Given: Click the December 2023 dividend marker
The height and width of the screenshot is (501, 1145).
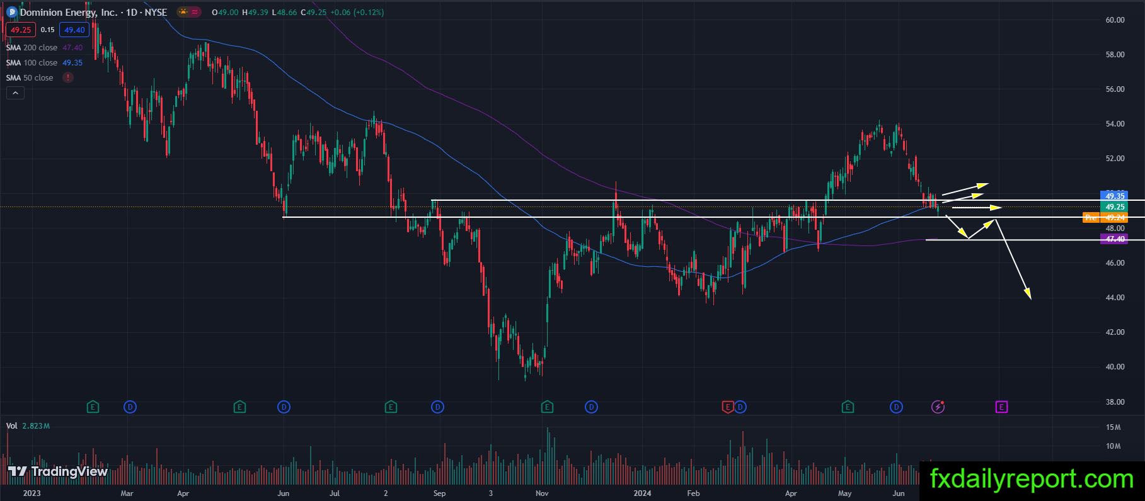Looking at the screenshot, I should 591,407.
